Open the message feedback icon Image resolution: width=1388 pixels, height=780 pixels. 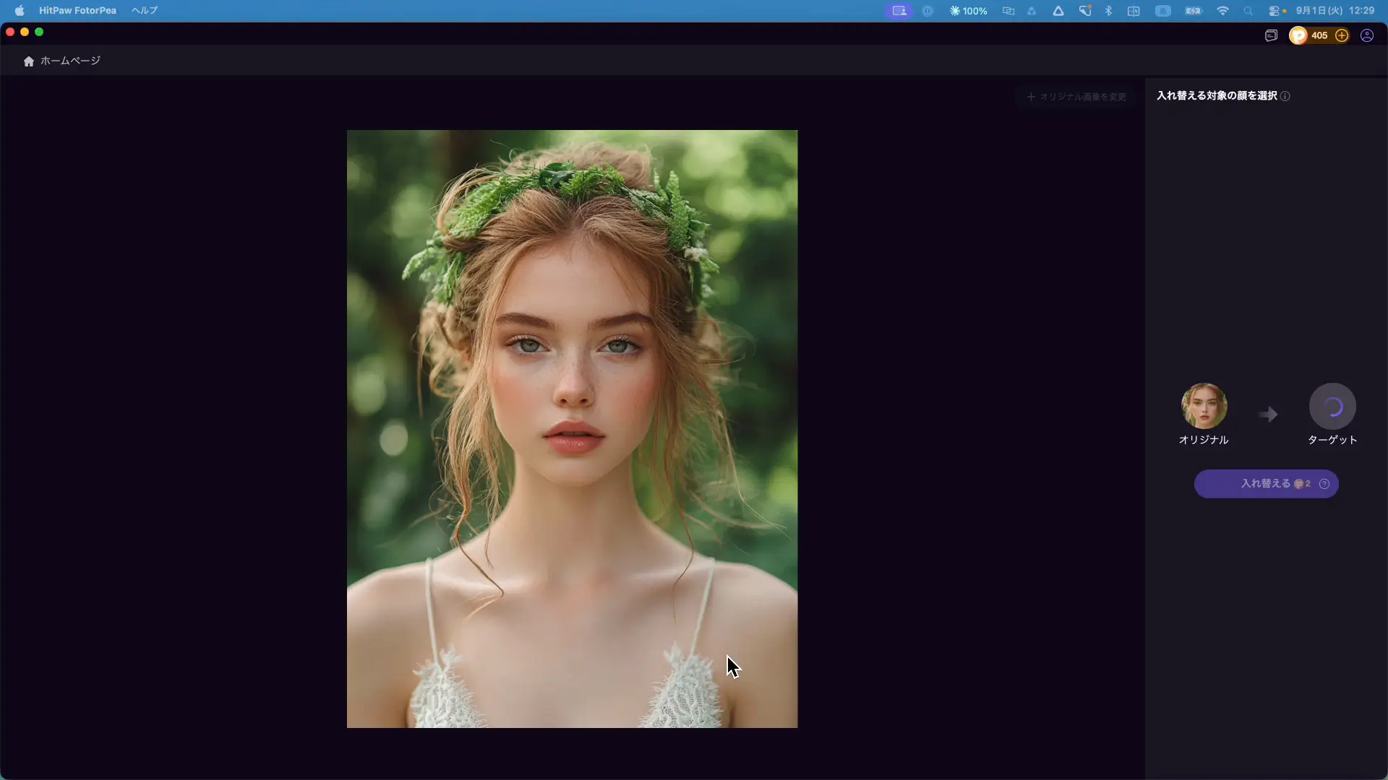tap(1271, 35)
